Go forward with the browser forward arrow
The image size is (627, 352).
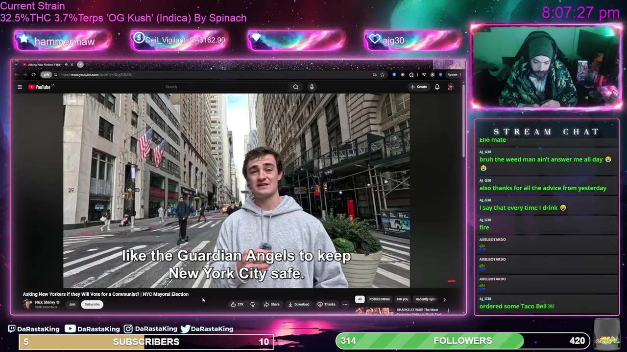[x=25, y=75]
